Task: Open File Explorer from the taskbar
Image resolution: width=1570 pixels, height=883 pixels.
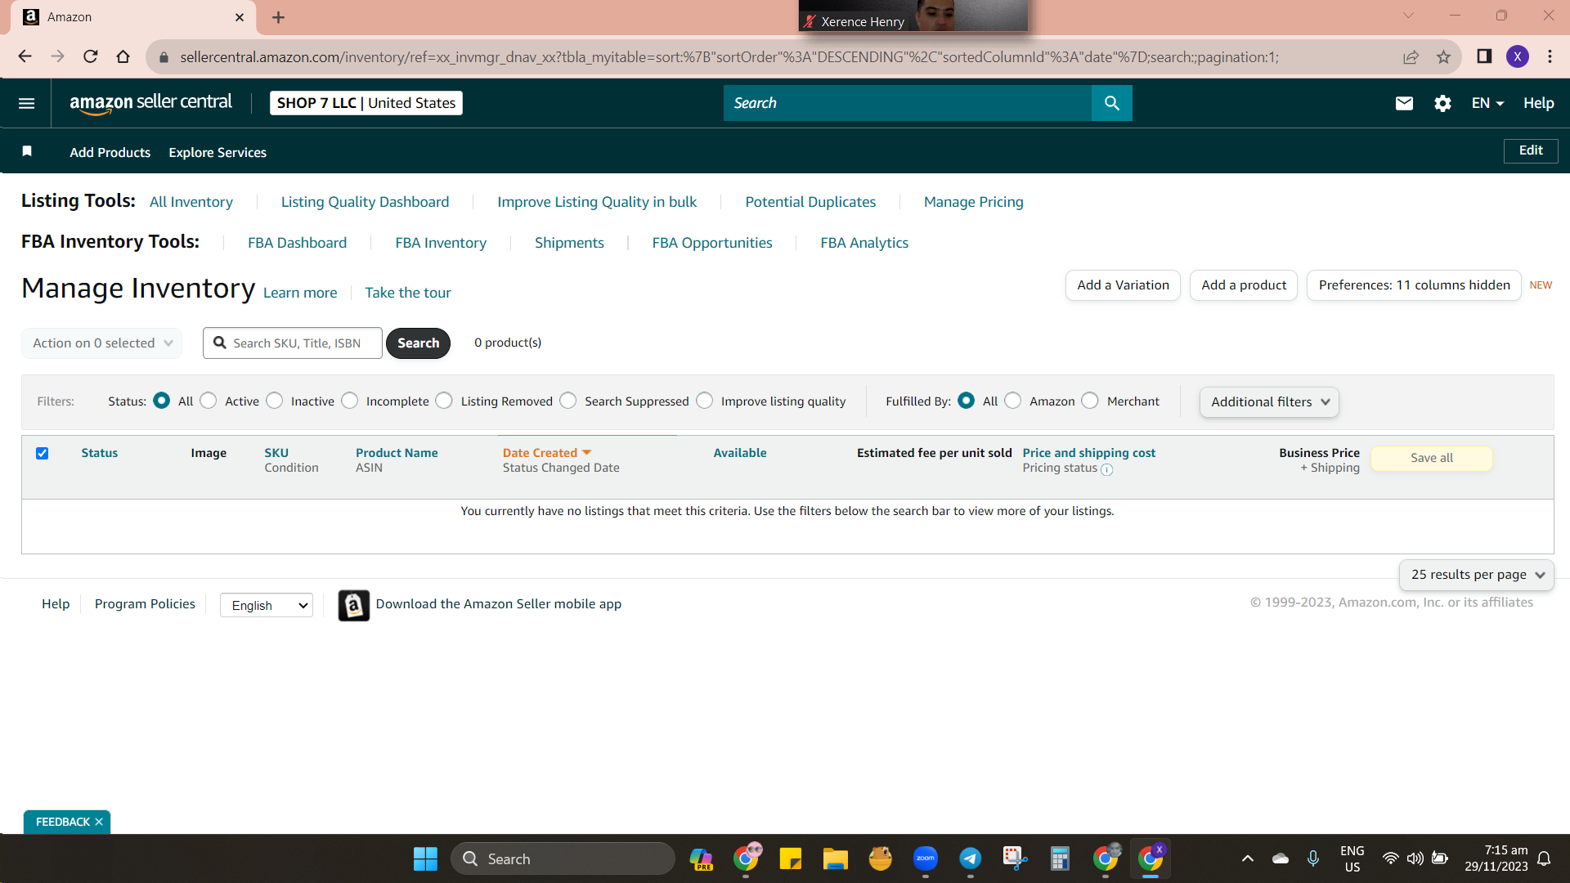Action: pos(835,858)
